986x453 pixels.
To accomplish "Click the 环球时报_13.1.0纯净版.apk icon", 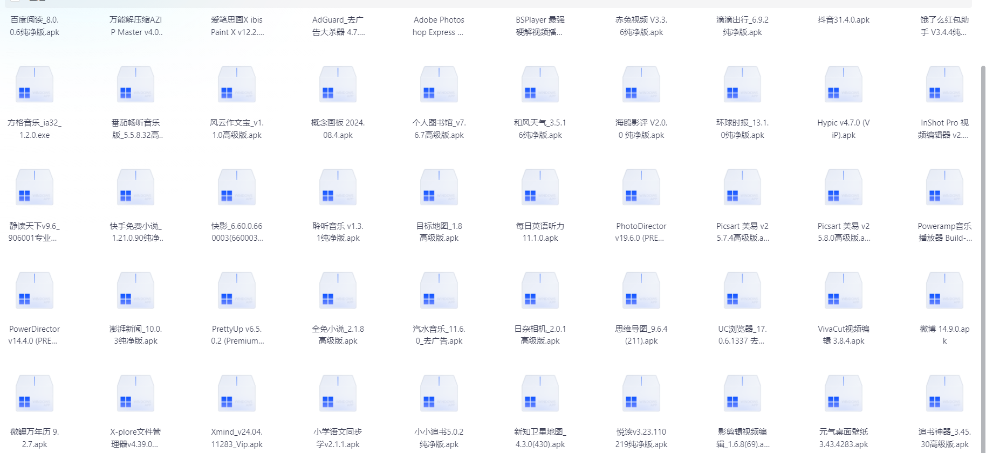I will tap(742, 85).
